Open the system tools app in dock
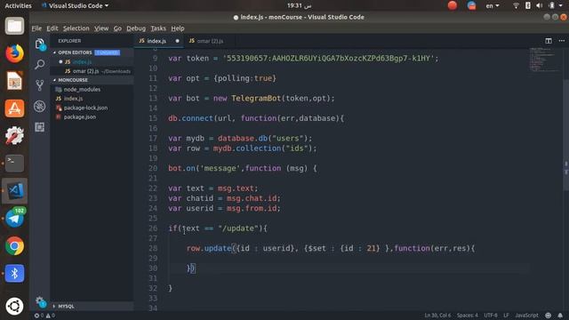Viewport: 569px width, 320px height. tap(14, 135)
